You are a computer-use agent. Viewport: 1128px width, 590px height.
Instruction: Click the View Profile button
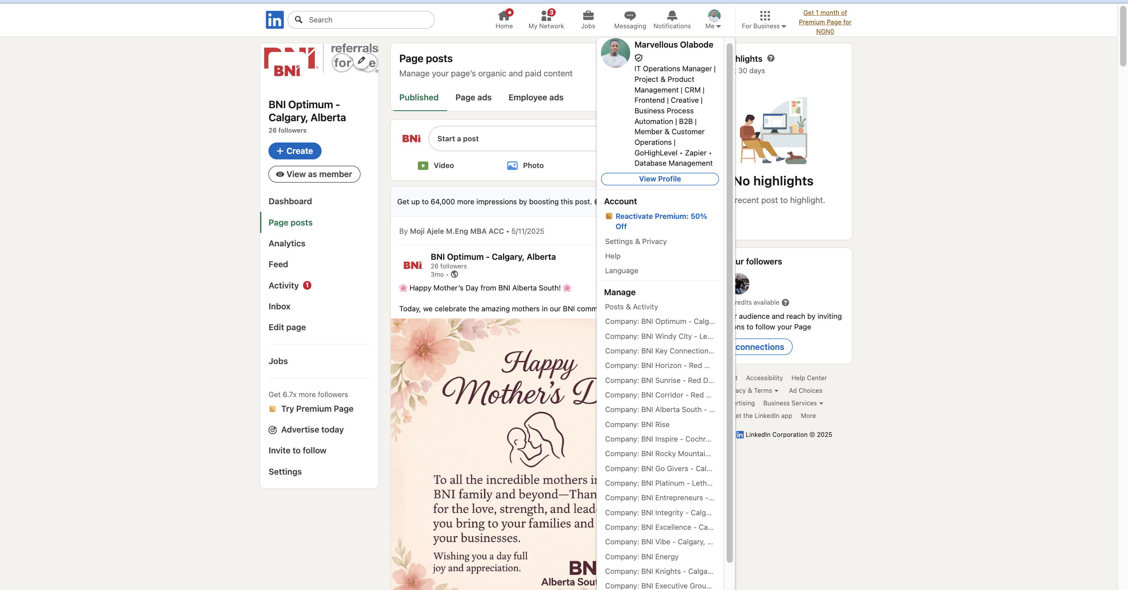click(660, 179)
